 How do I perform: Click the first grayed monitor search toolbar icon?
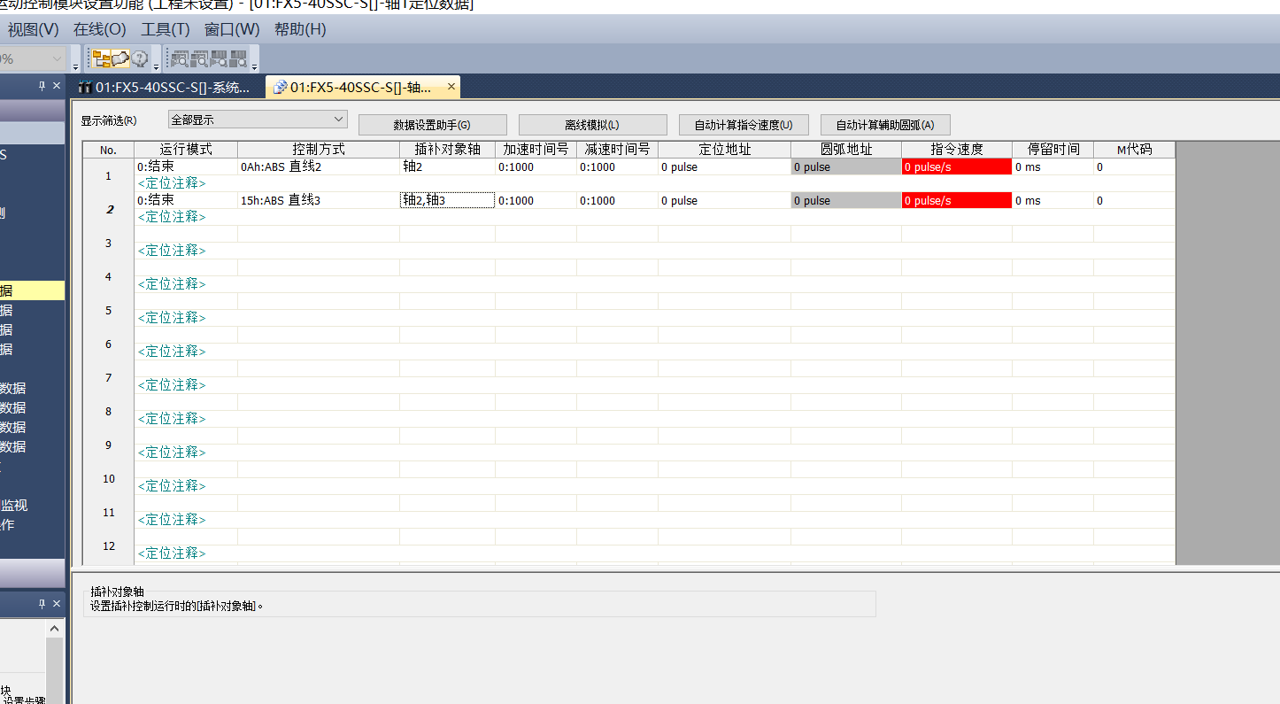[180, 59]
